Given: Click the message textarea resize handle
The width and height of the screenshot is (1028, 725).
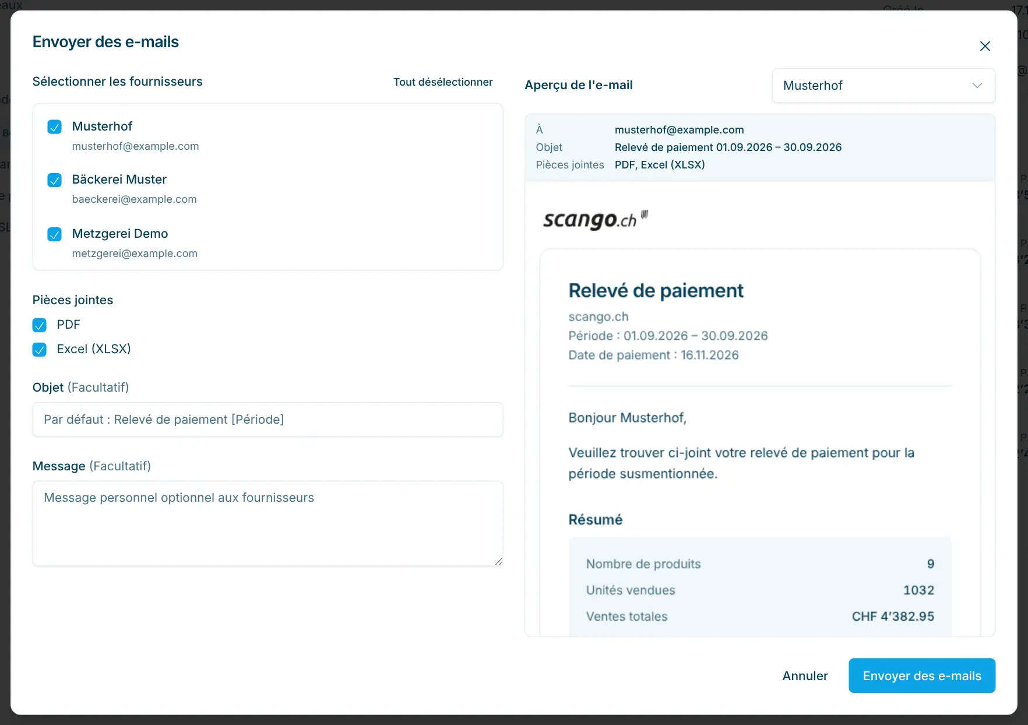Looking at the screenshot, I should [498, 561].
